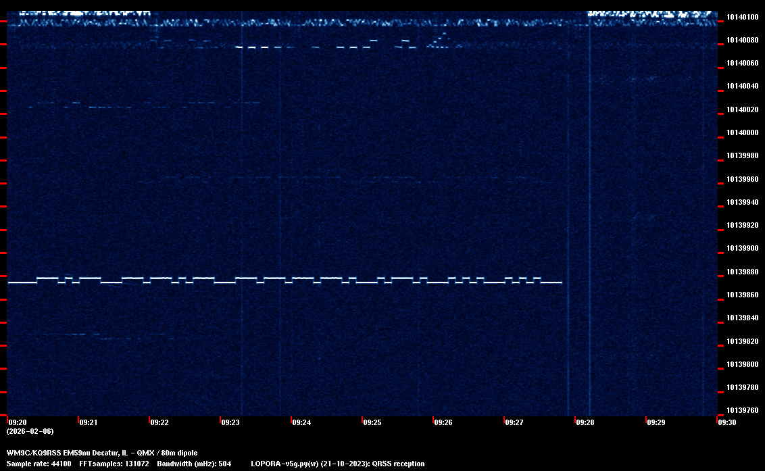Click the 10140060 frequency label
The height and width of the screenshot is (471, 765).
tap(742, 63)
